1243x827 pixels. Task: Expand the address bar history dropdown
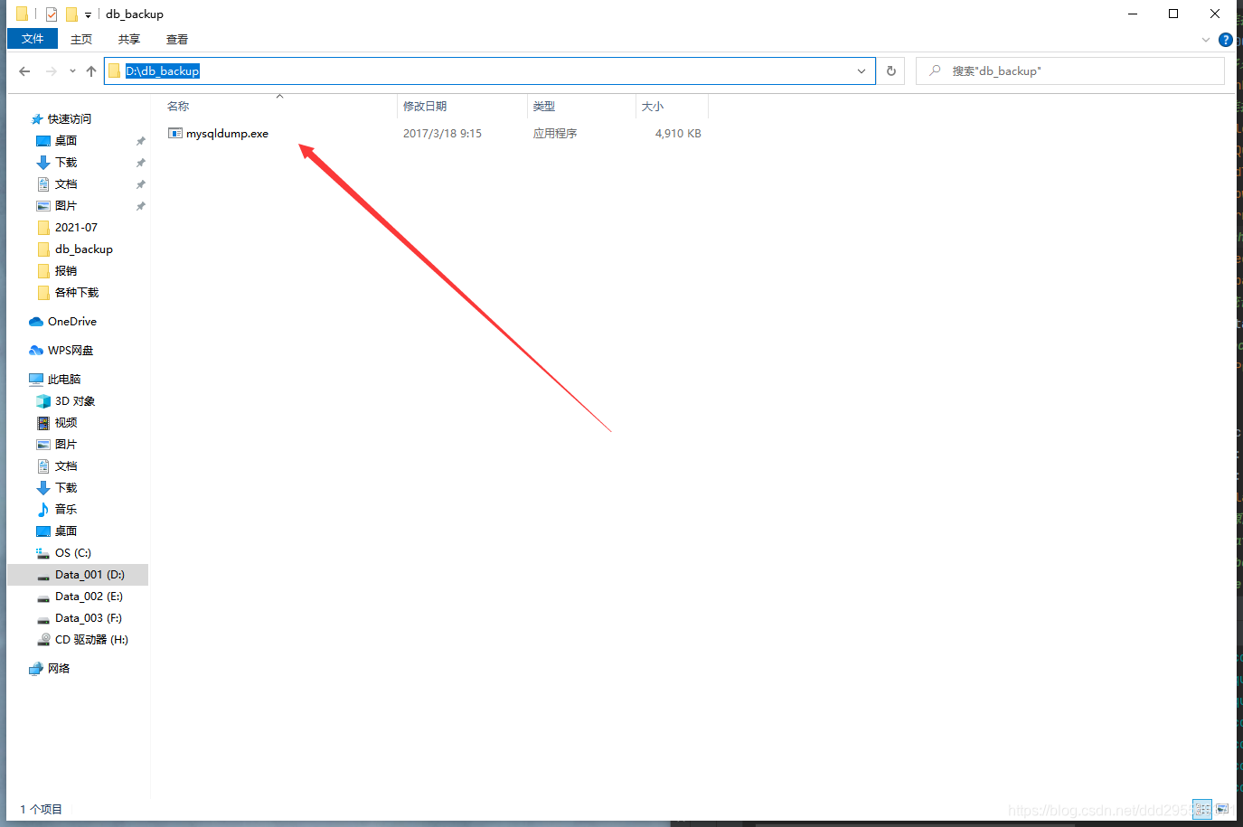(862, 71)
